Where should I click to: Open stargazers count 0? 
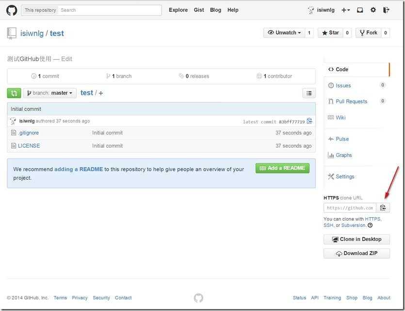pos(347,33)
